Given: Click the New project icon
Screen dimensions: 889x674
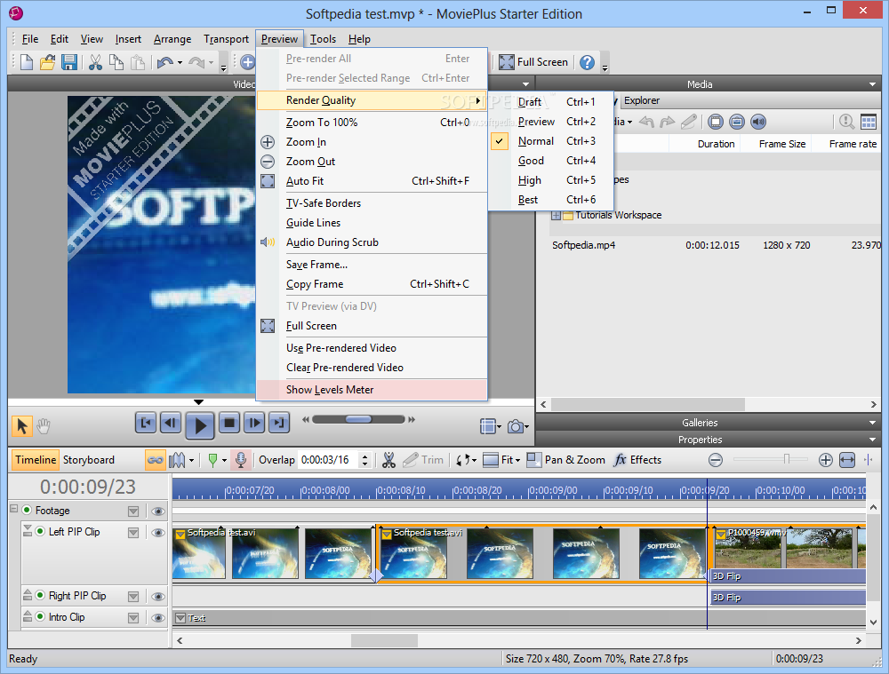Looking at the screenshot, I should pos(26,62).
